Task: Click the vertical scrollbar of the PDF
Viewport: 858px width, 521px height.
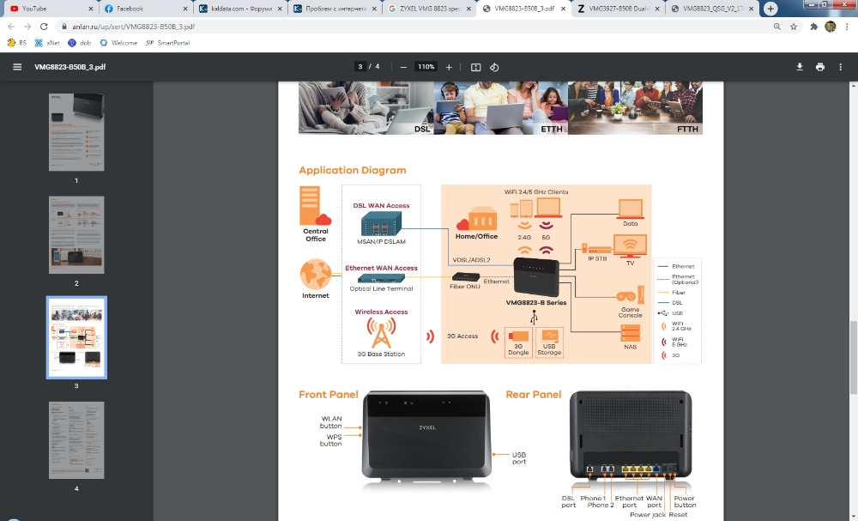Action: tap(853, 357)
